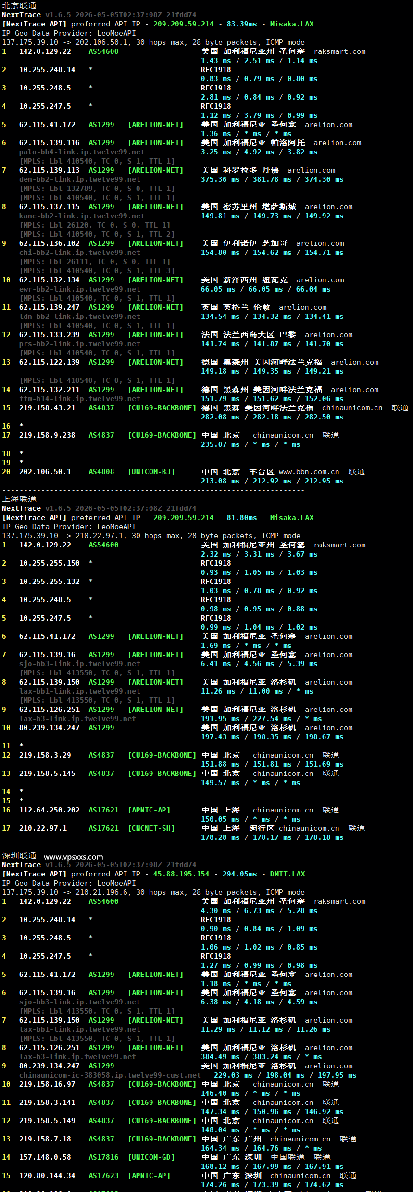Click hop IP 62.115.139.247
This screenshot has height=1192, width=413.
[x=50, y=307]
